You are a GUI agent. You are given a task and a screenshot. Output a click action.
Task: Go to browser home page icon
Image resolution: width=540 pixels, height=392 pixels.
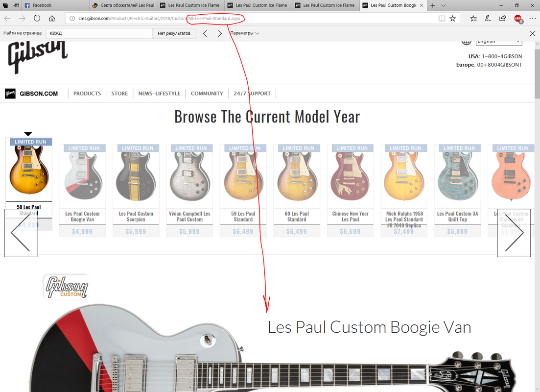(x=52, y=18)
